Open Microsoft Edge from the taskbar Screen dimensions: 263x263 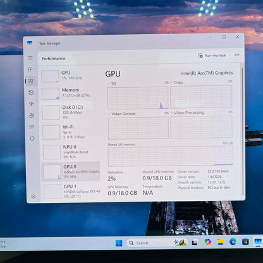[x=233, y=242]
